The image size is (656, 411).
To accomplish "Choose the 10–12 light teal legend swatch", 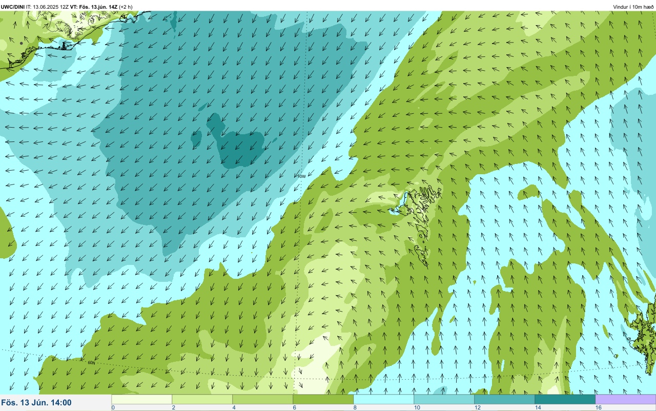I will [444, 399].
